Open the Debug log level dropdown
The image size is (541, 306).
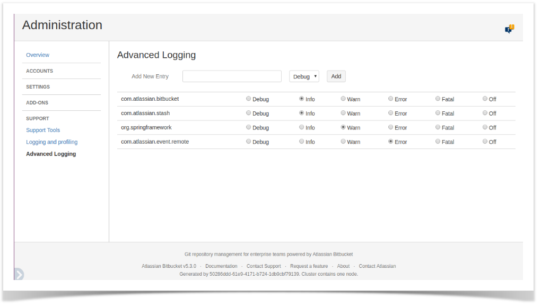304,76
